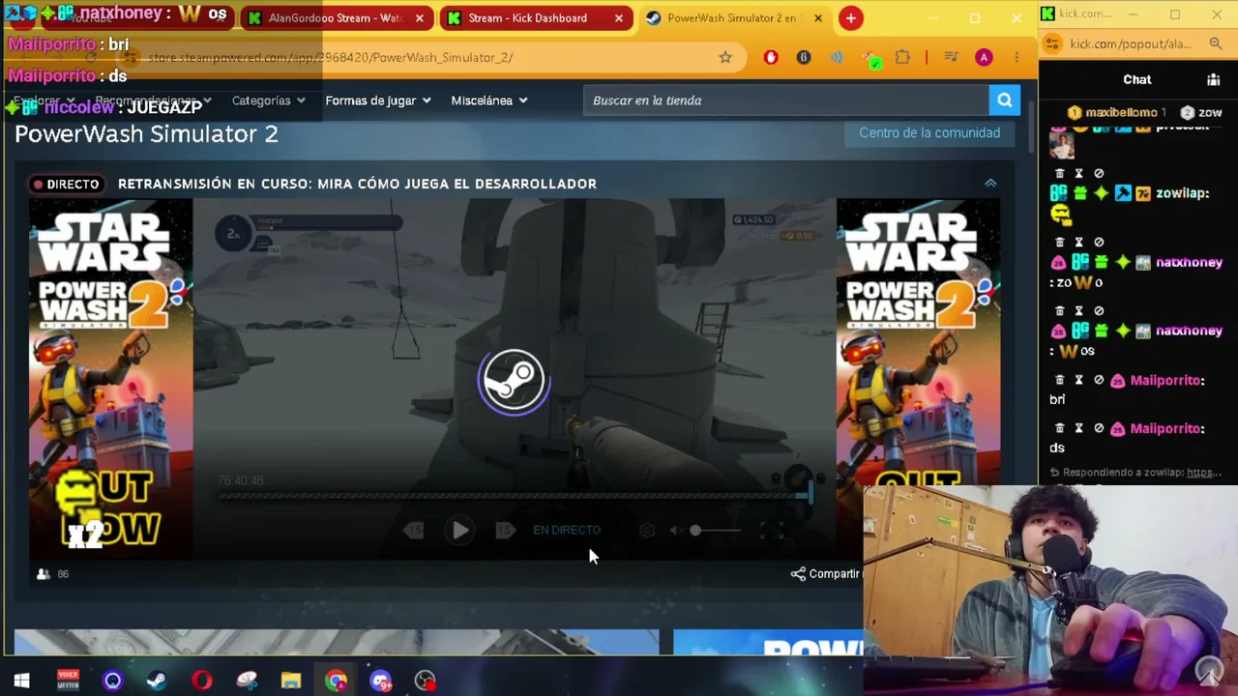
Task: Focus the Buscar en la tienda field
Action: pos(786,101)
